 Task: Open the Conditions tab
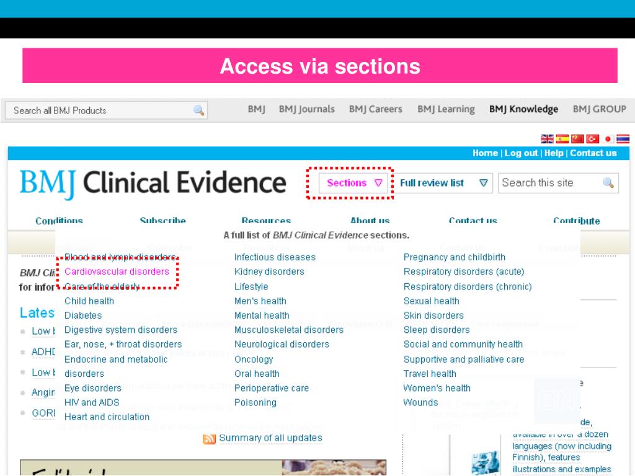(x=59, y=221)
